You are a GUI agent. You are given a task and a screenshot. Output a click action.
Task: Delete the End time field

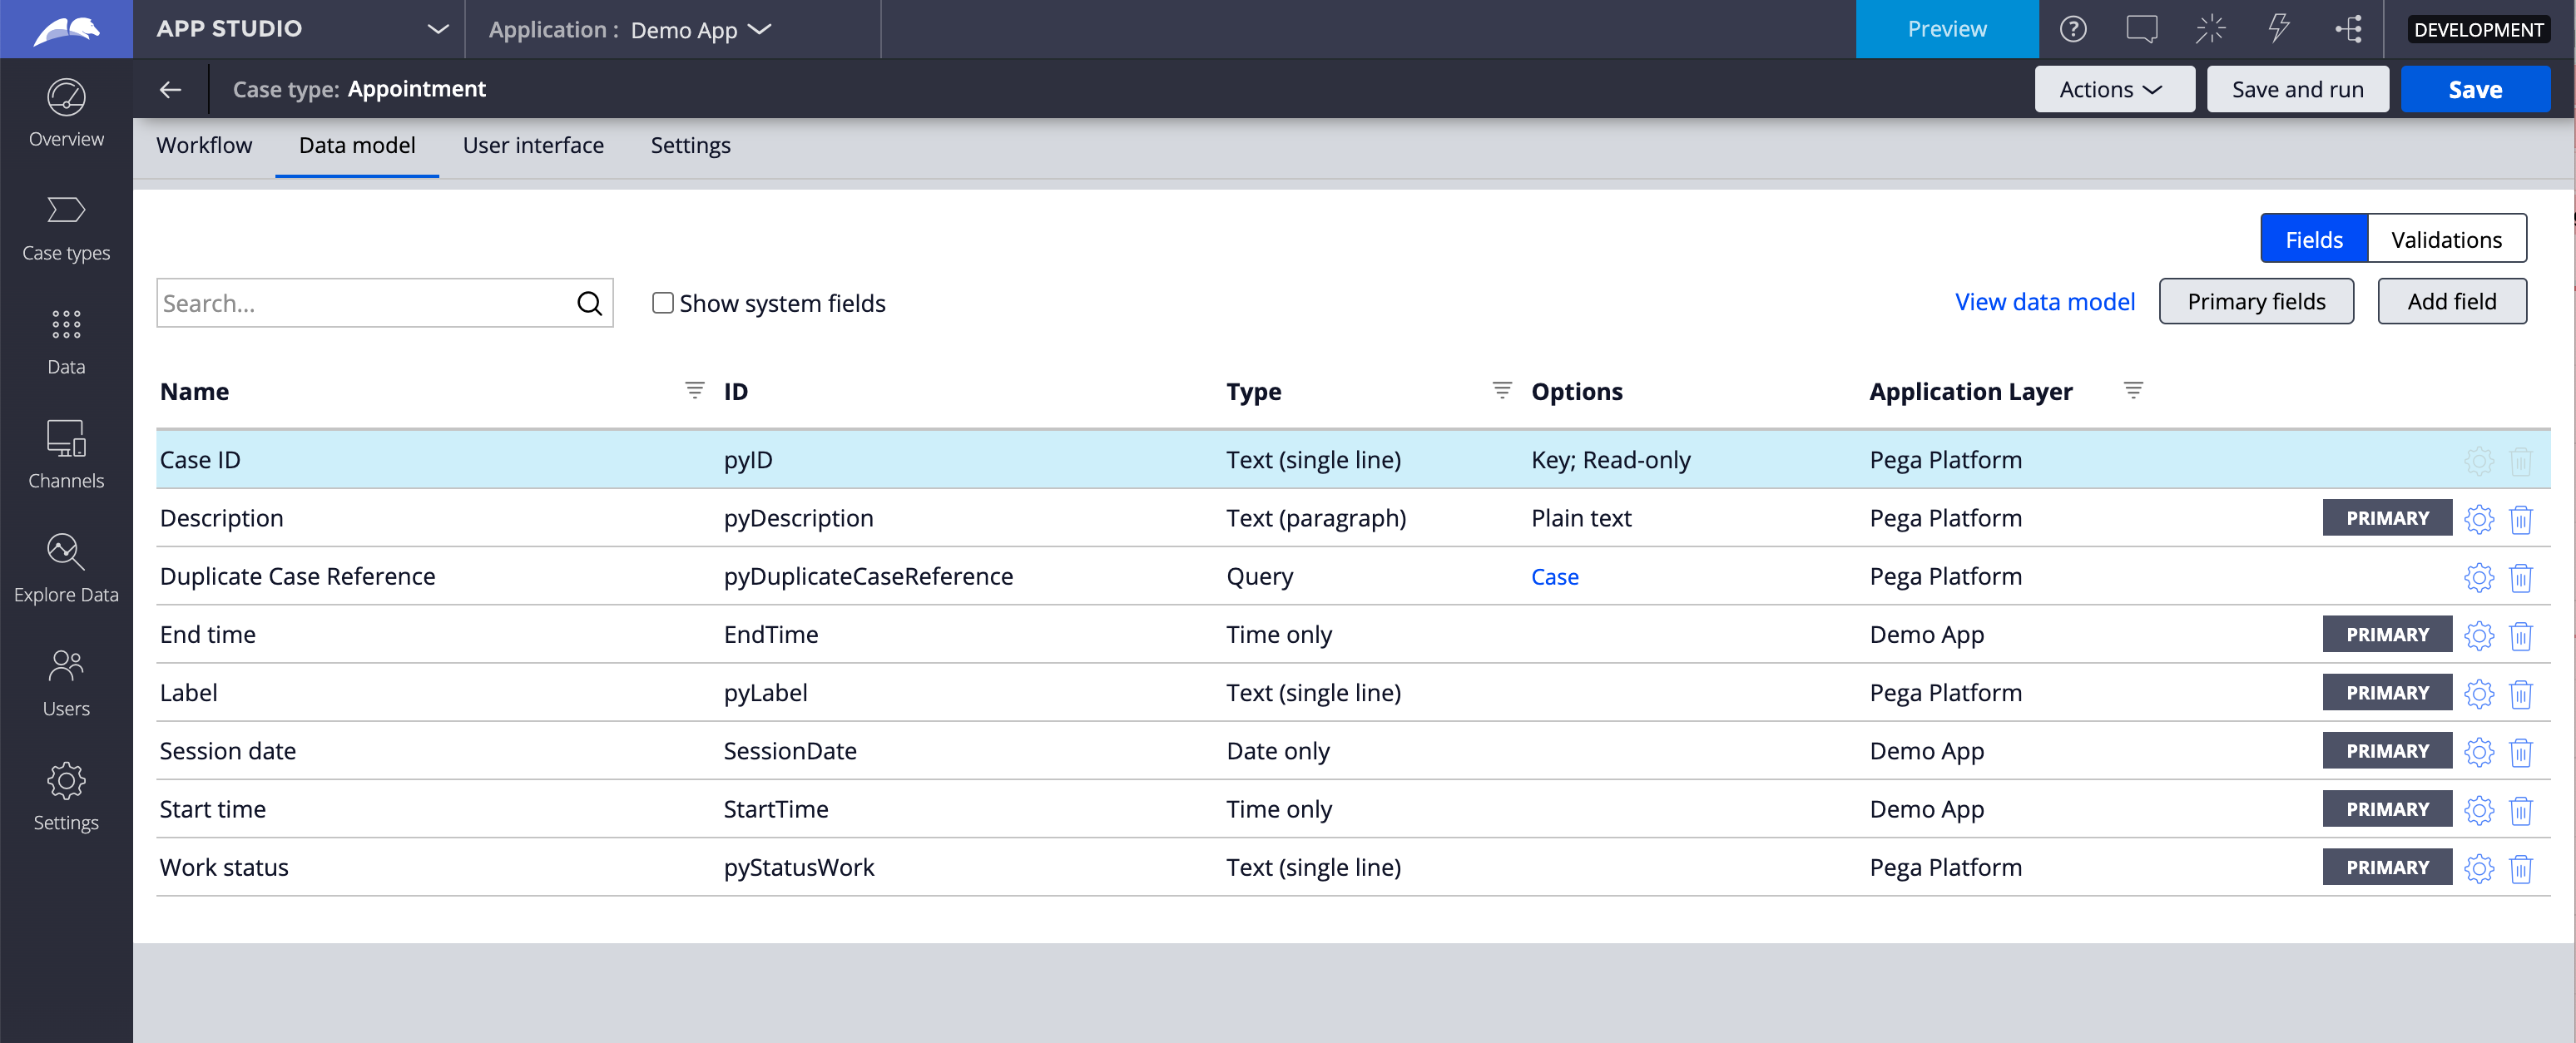[2520, 635]
